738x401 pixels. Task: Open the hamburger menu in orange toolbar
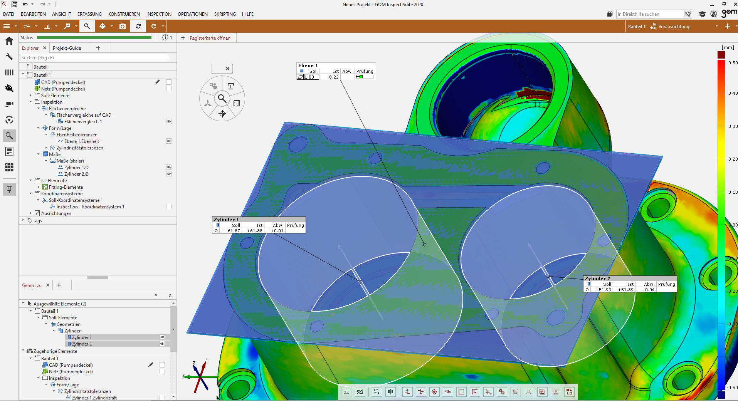coord(7,26)
